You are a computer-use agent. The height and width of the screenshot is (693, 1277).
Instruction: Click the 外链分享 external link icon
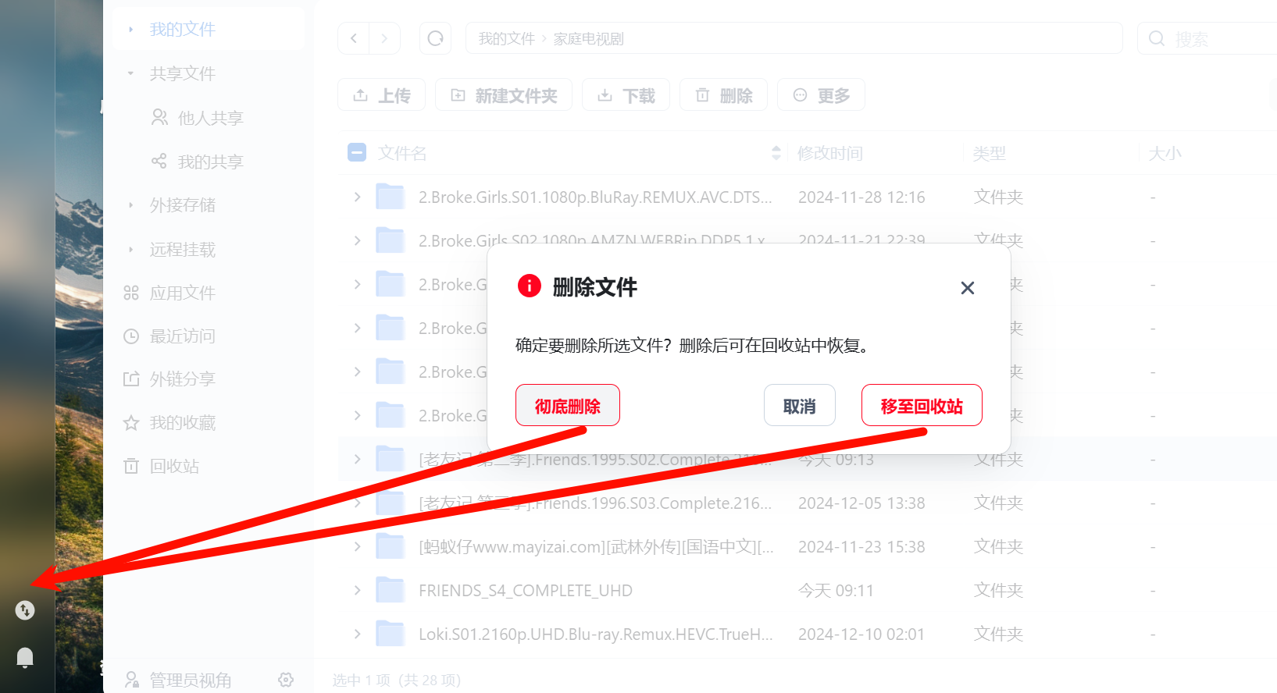coord(131,379)
